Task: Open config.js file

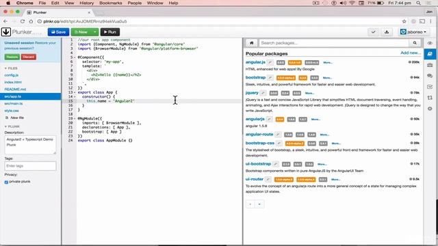Action: 12,75
